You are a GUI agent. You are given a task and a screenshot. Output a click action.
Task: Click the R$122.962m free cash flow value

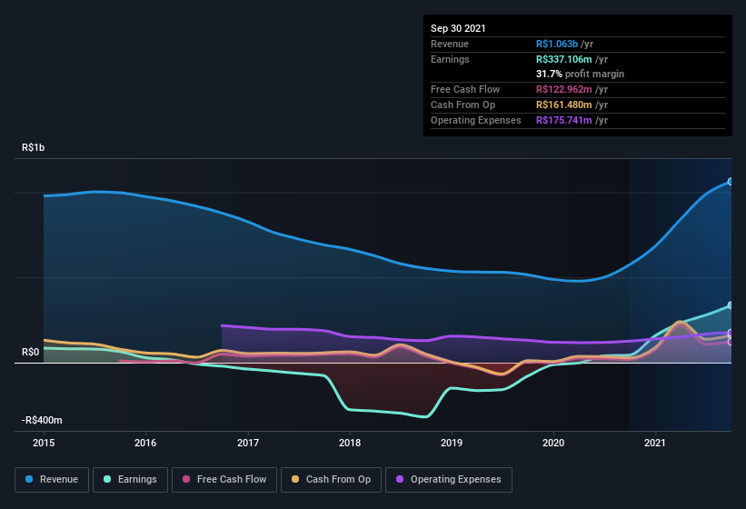click(x=563, y=89)
